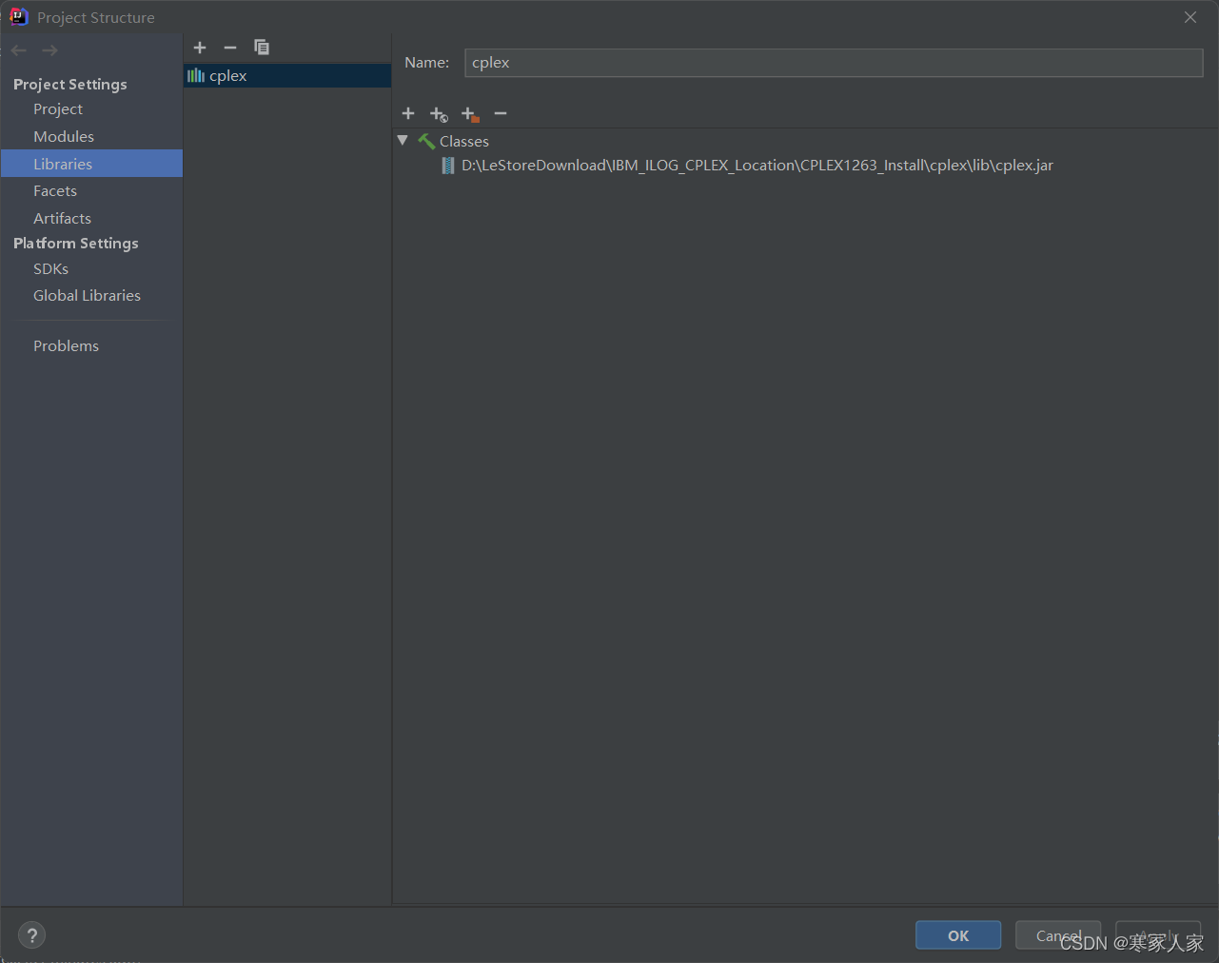
Task: Exclude items using the red-plus icon
Action: point(470,114)
